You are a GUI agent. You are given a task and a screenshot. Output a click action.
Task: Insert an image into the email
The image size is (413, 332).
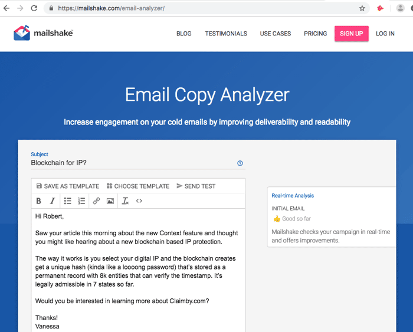(110, 201)
